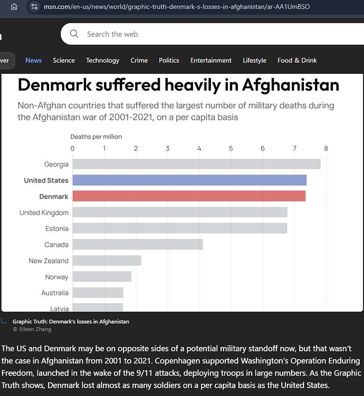Image resolution: width=364 pixels, height=396 pixels.
Task: Navigate to the Entertainment tab
Action: [211, 60]
